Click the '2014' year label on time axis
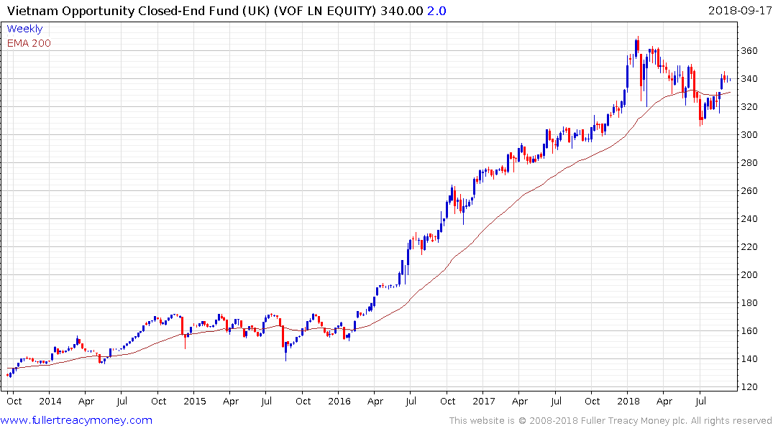This screenshot has height=431, width=773. [x=50, y=401]
